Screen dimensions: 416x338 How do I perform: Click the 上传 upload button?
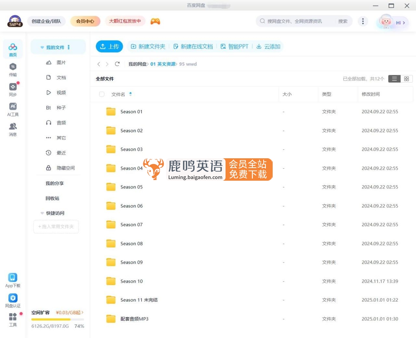109,46
